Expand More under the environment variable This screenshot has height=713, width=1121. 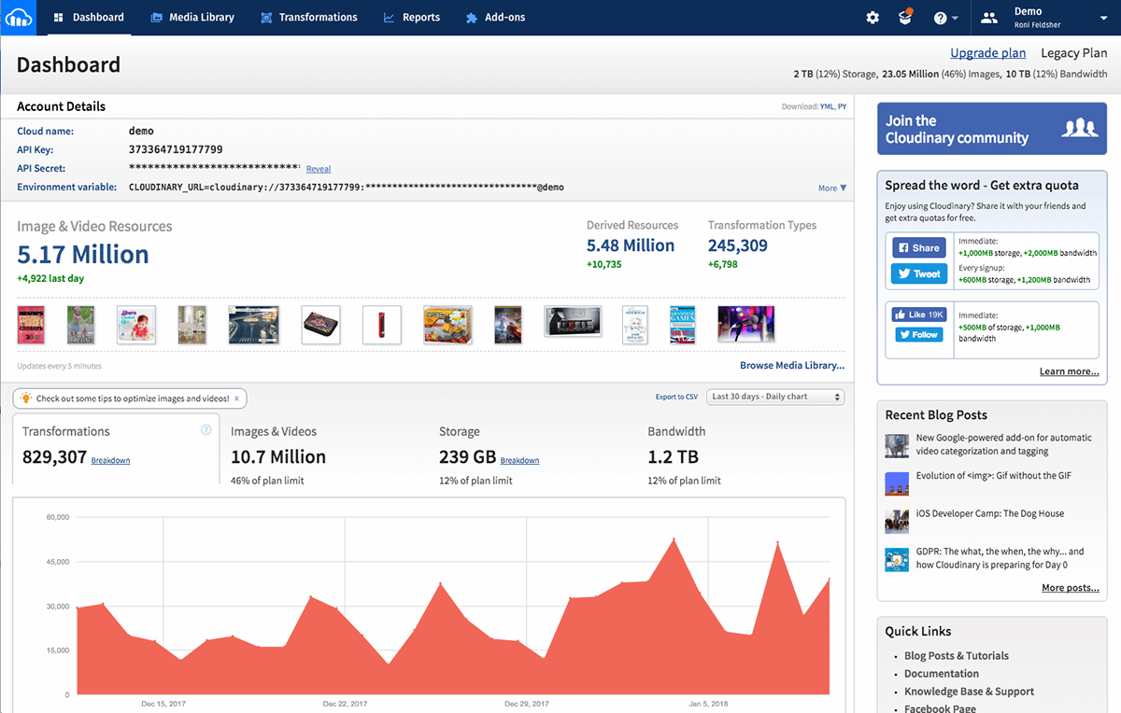831,188
